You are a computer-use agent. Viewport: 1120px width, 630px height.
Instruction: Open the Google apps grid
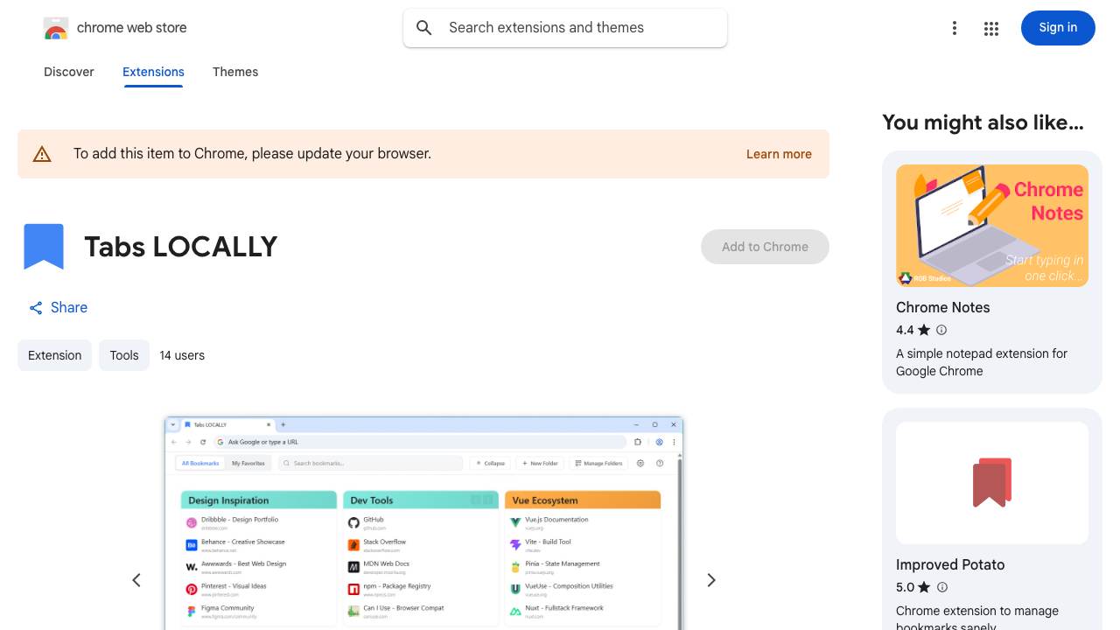pyautogui.click(x=991, y=29)
